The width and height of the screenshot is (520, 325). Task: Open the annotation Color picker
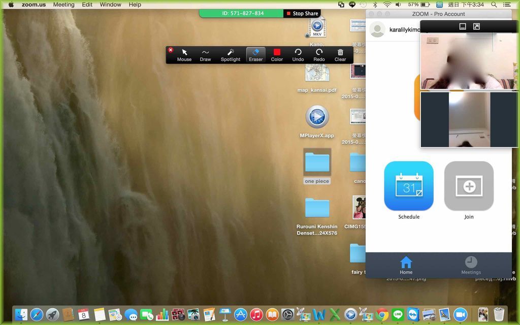[277, 55]
